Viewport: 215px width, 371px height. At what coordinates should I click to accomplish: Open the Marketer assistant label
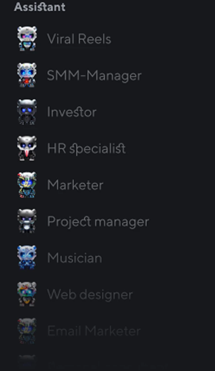point(75,185)
